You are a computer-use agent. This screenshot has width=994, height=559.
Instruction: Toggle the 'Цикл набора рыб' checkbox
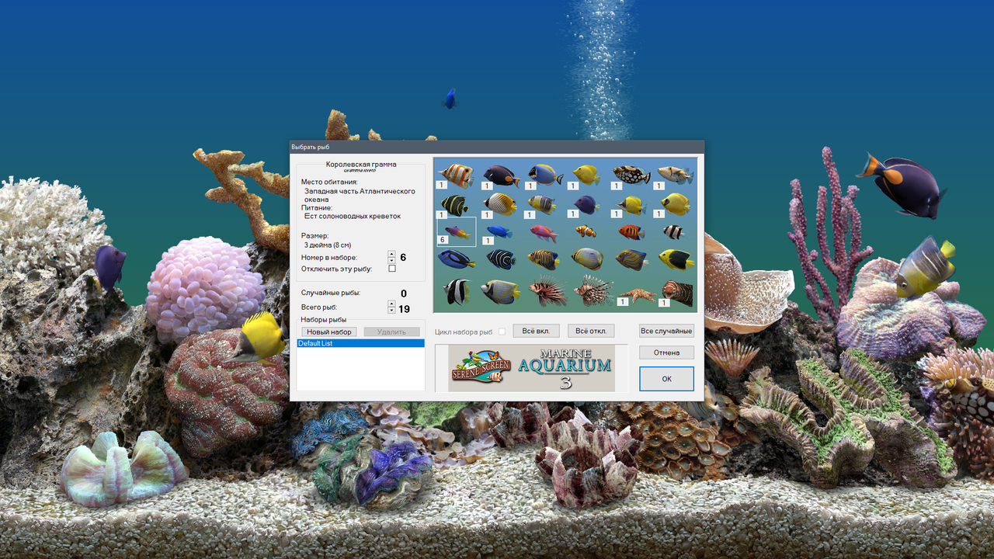(503, 331)
